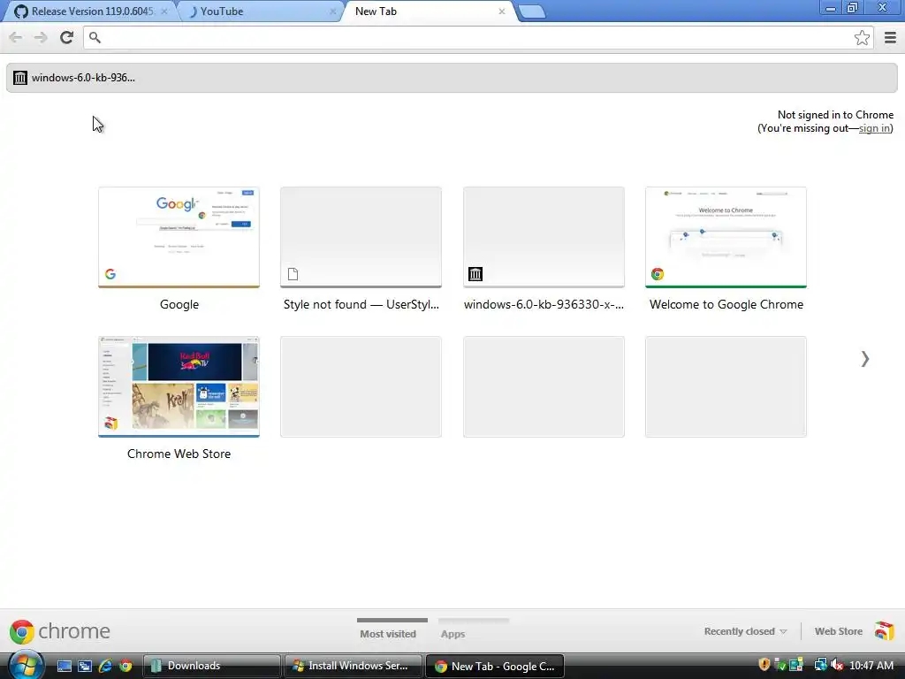This screenshot has width=905, height=679.
Task: Click the address bar search field
Action: point(479,37)
